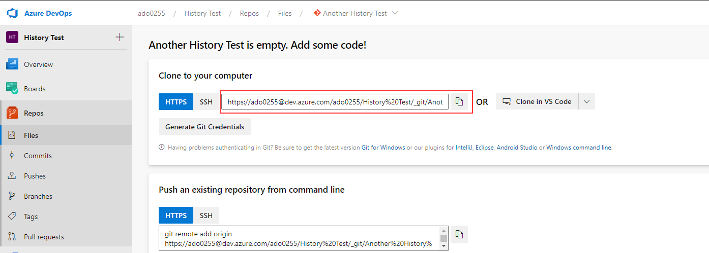Viewport: 709px width, 253px height.
Task: Click the History Test project avatar
Action: [x=12, y=37]
